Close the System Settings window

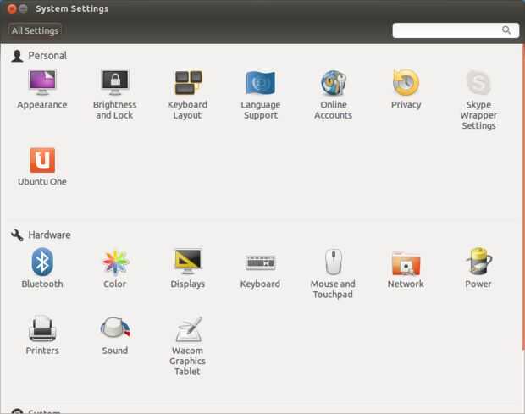pos(12,8)
